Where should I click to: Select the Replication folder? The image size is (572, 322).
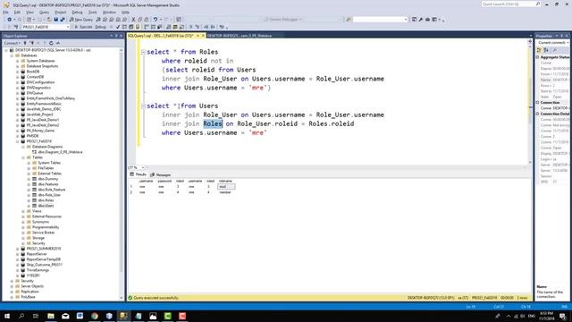[29, 292]
